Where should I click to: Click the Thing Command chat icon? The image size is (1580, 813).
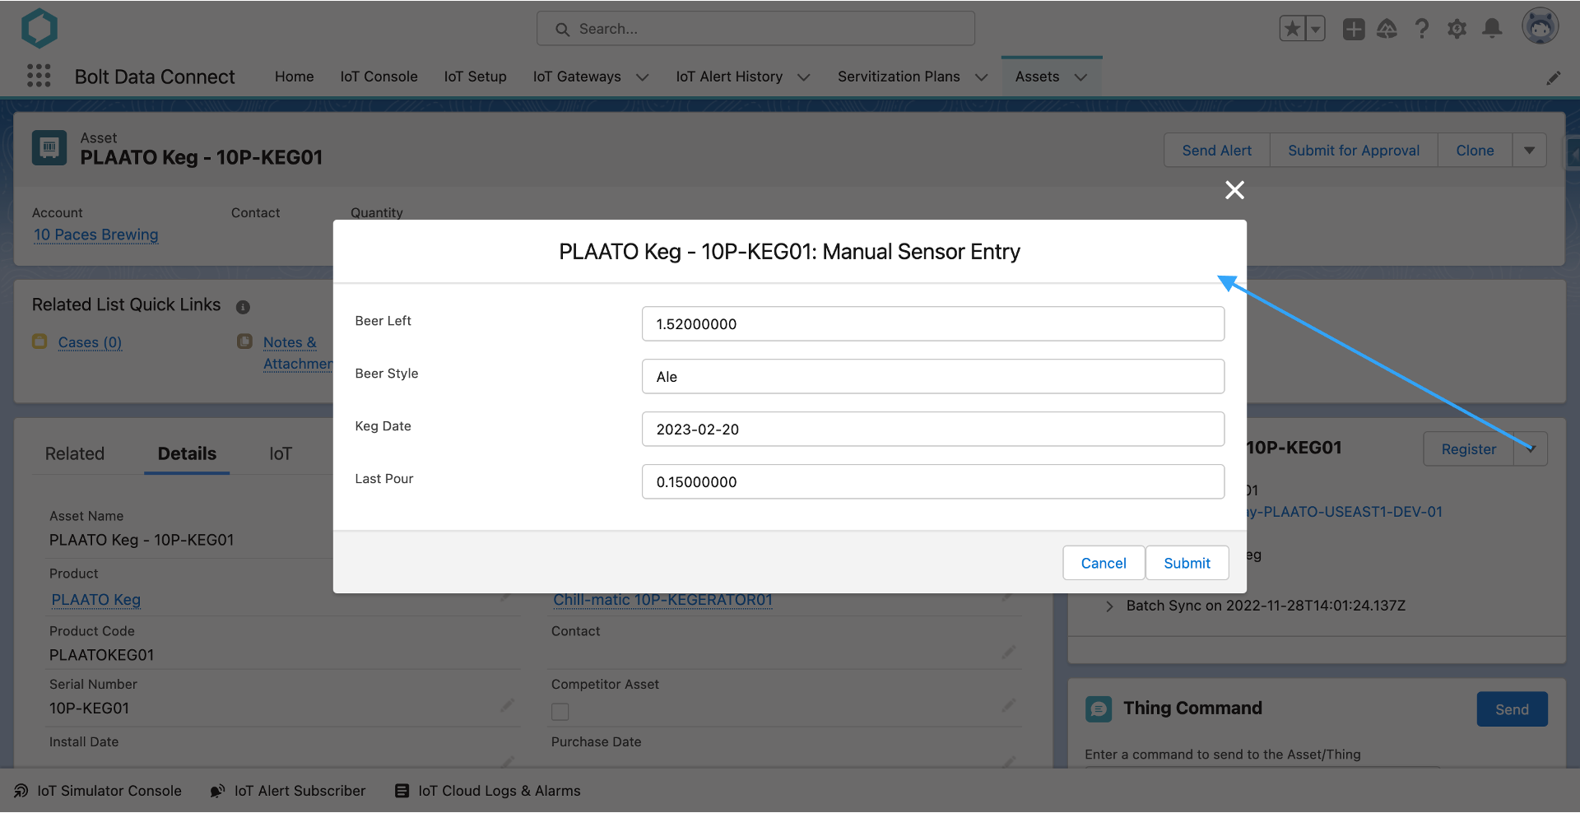tap(1099, 708)
